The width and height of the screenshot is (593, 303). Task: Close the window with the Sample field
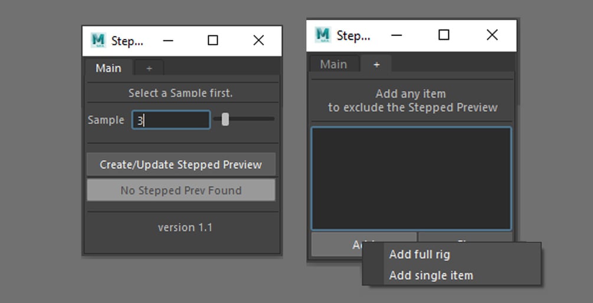click(x=258, y=41)
